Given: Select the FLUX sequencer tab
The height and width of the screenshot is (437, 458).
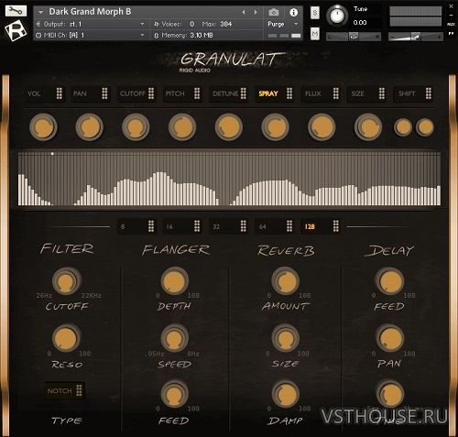Looking at the screenshot, I should coord(322,93).
